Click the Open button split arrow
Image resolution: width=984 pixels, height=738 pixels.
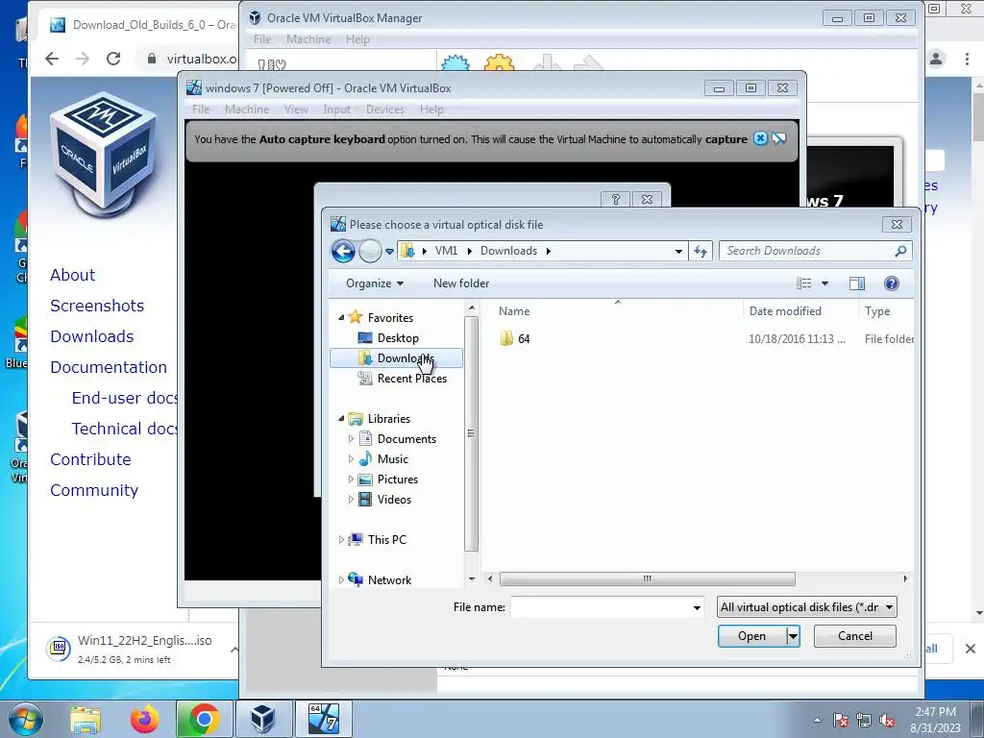(793, 636)
